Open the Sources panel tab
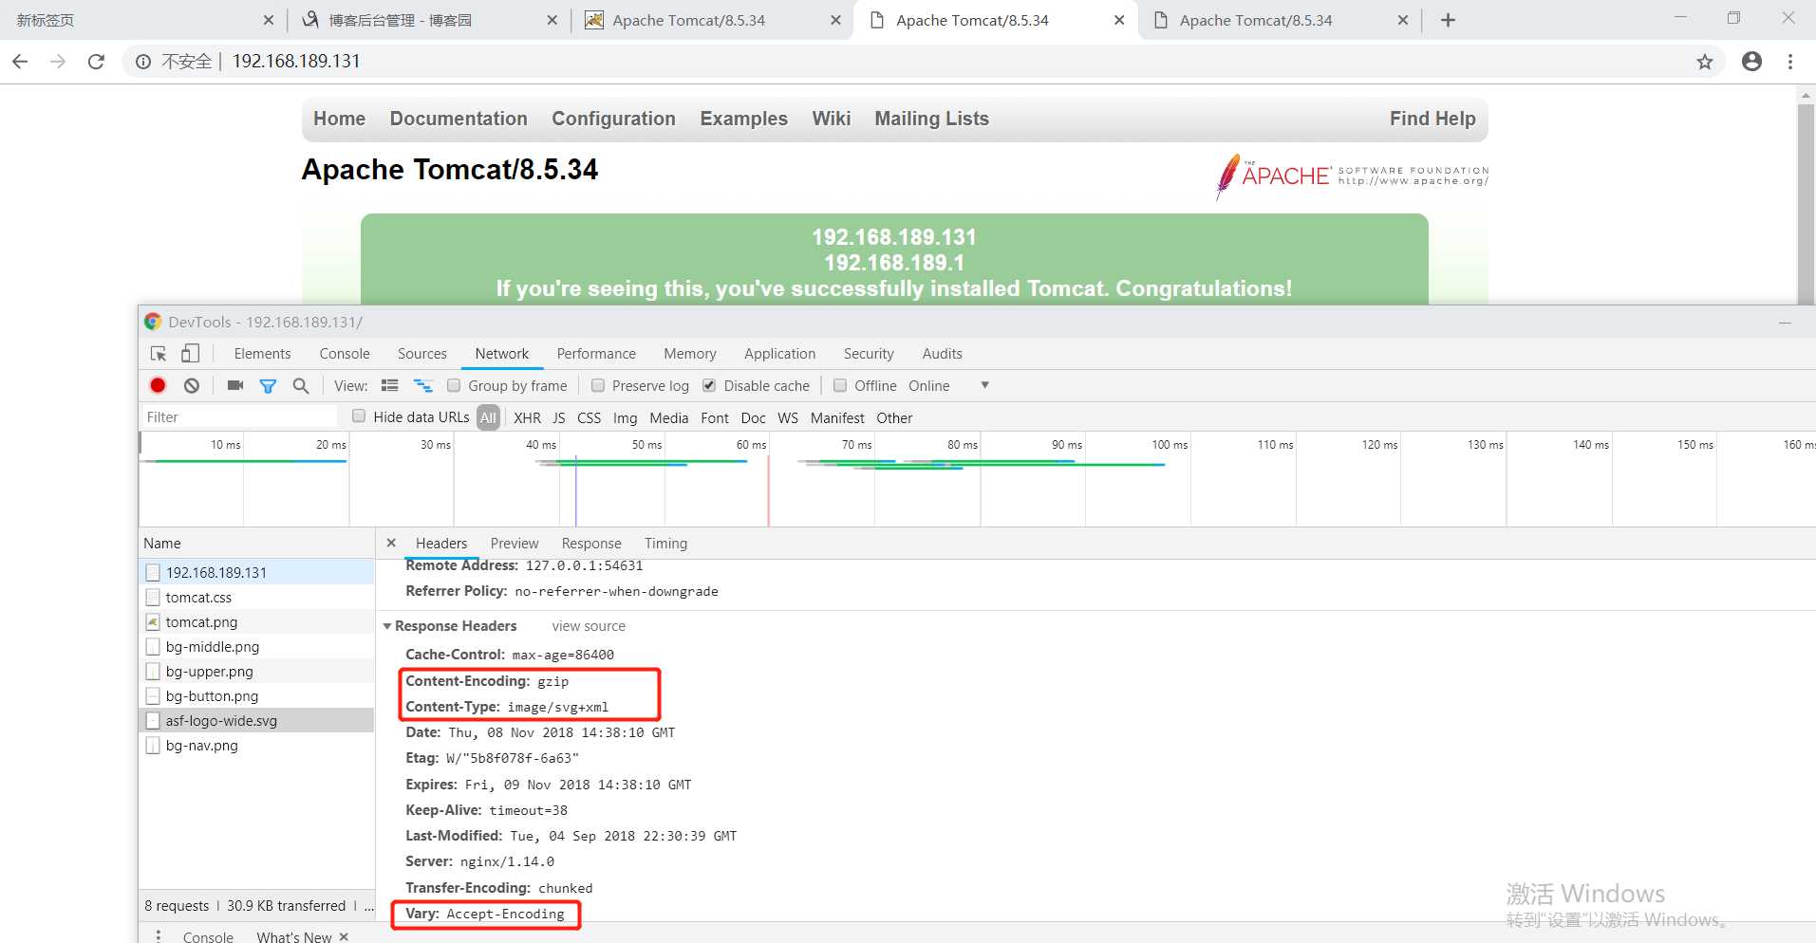 click(422, 354)
